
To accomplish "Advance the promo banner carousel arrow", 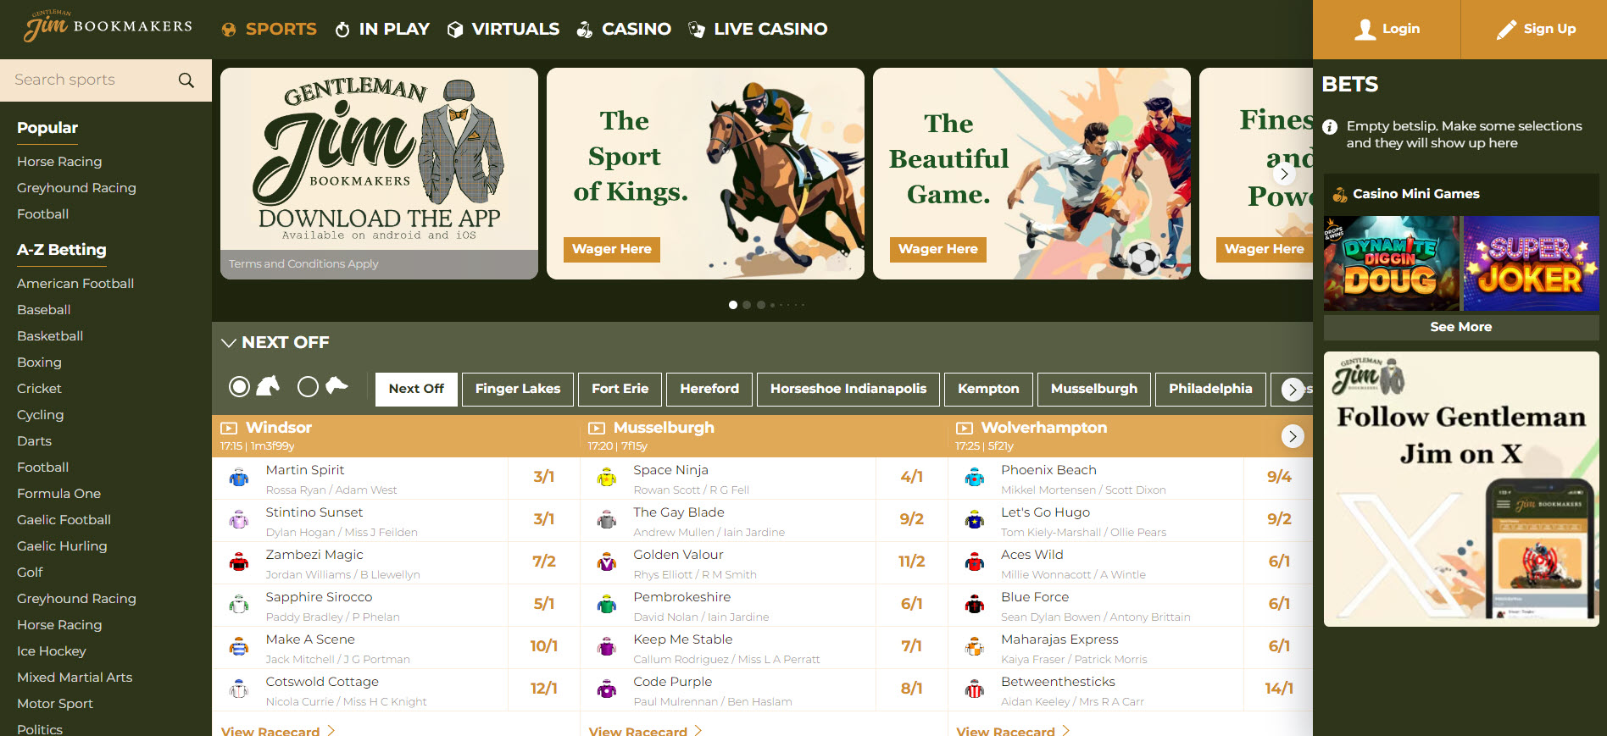I will 1285,174.
